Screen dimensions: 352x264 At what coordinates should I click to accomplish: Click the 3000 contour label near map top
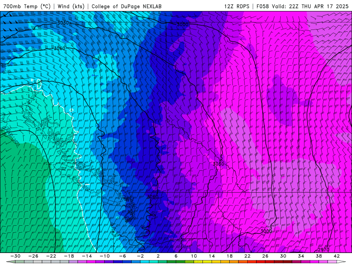[183, 25]
